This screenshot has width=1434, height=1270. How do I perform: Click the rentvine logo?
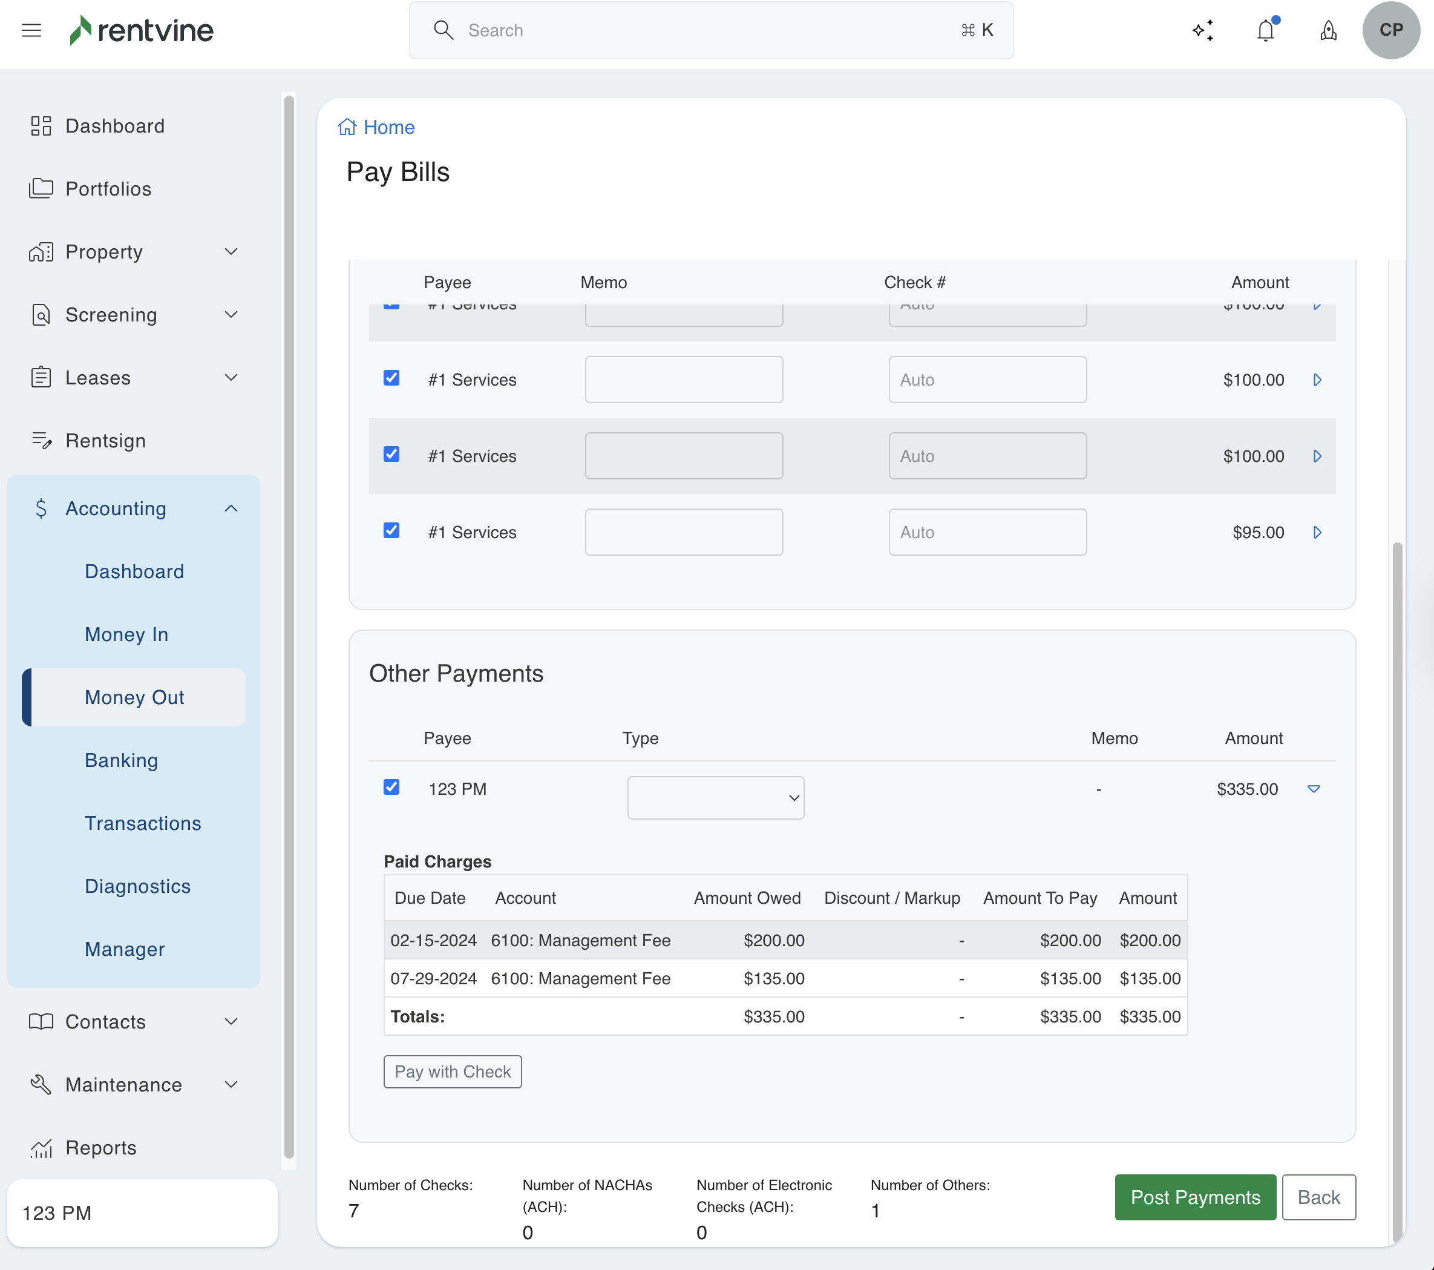click(142, 30)
